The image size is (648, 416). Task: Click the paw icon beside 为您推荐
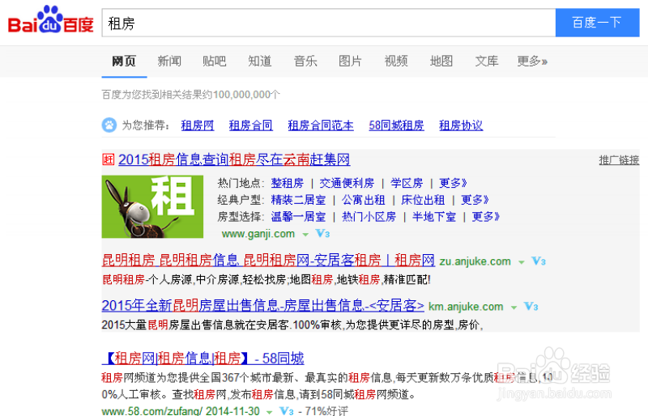pyautogui.click(x=109, y=125)
